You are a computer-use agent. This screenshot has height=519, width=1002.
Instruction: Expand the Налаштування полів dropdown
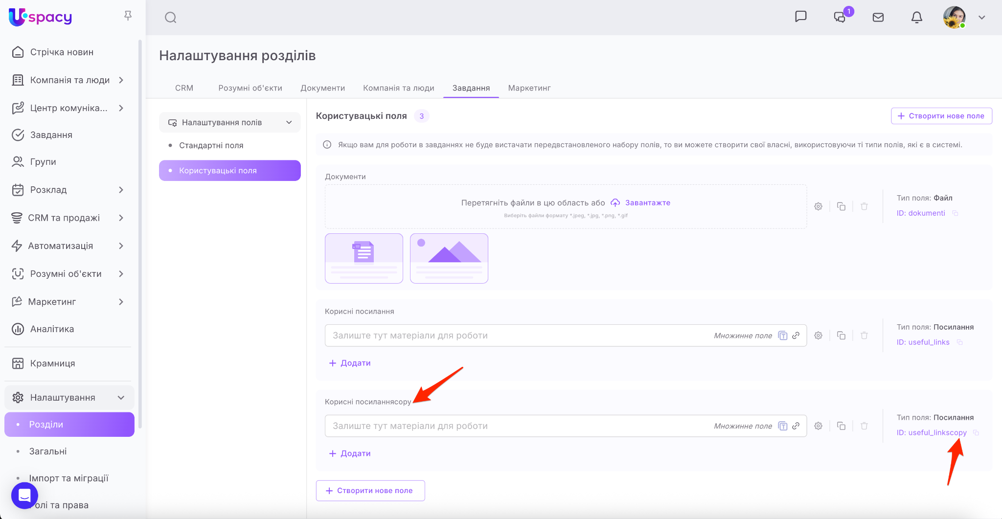click(x=289, y=122)
